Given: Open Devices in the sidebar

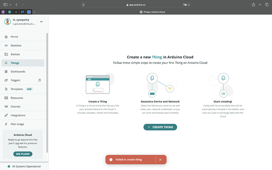Looking at the screenshot, I should [23, 54].
